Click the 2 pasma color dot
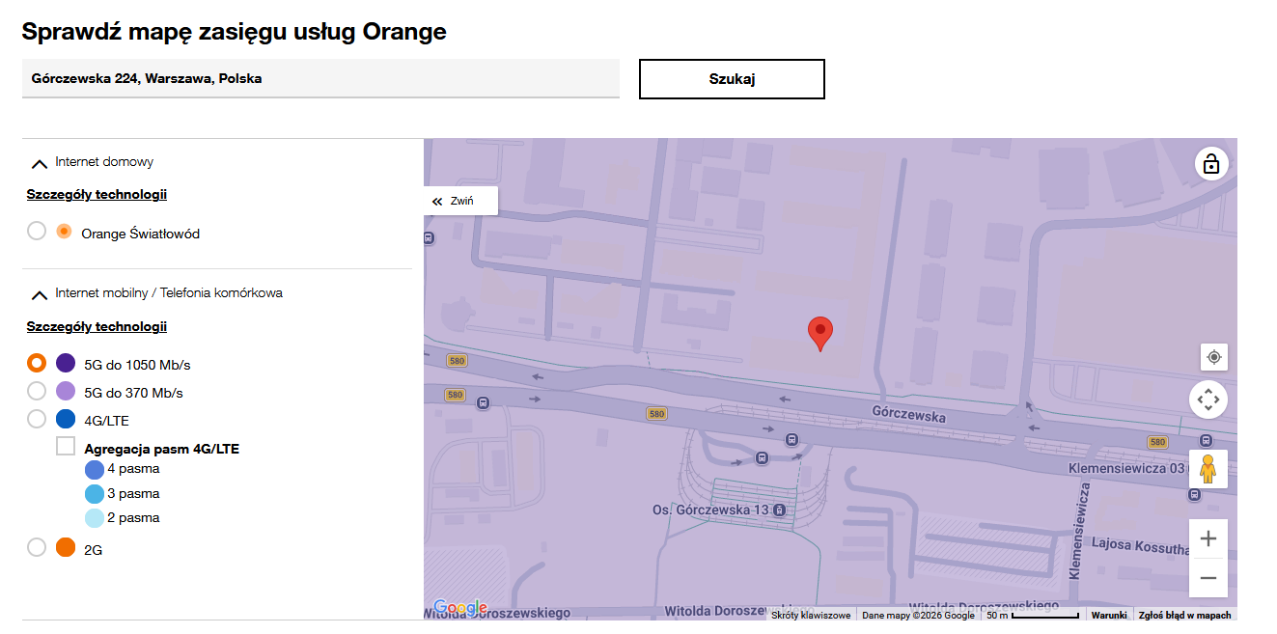Viewport: 1277px width, 634px height. tap(95, 518)
